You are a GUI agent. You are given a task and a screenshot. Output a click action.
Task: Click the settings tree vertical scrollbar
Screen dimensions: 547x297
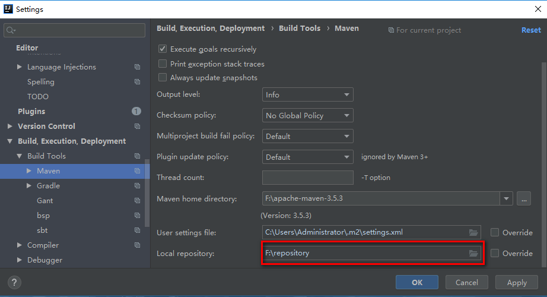(147, 190)
